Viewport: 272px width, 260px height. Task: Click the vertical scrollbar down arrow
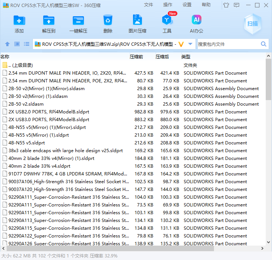[x=268, y=242]
